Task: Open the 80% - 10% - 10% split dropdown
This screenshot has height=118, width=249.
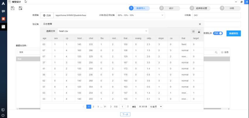Action: [x=163, y=15]
